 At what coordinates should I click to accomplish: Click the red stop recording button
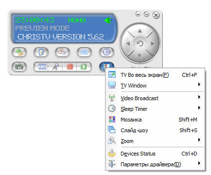coord(70,67)
